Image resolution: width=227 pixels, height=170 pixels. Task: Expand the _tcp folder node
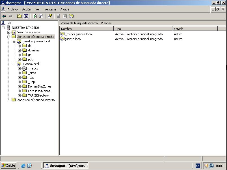20,77
